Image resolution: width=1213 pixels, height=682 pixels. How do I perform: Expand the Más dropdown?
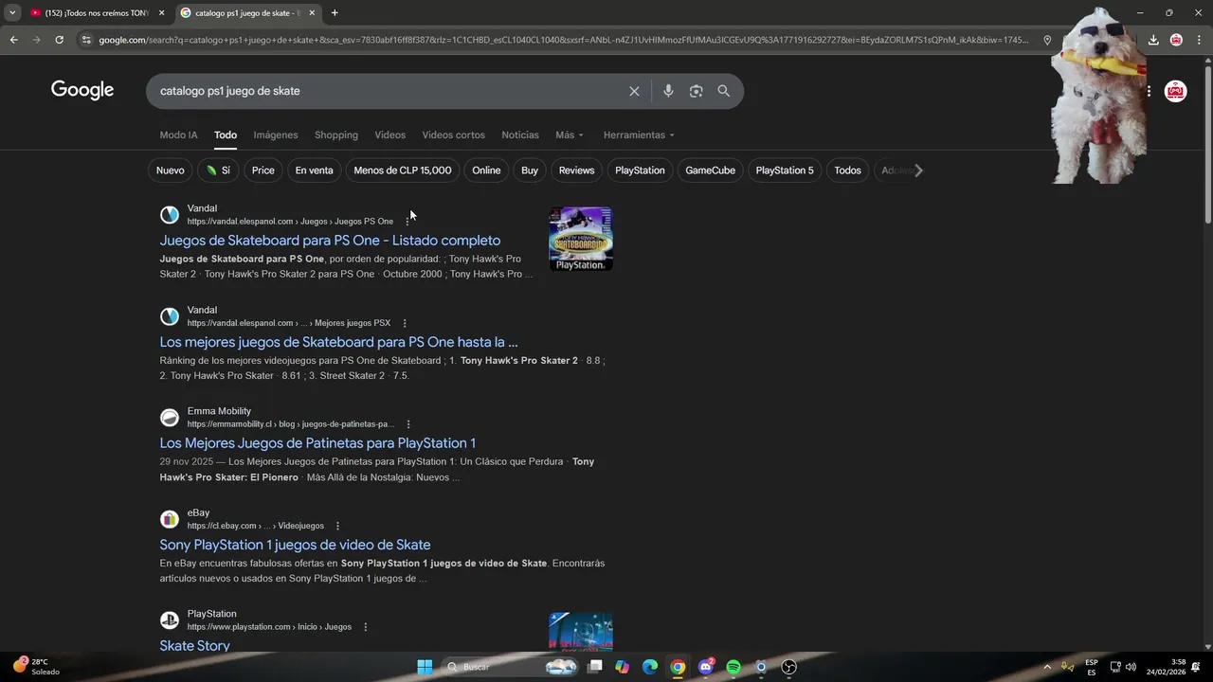coord(570,135)
